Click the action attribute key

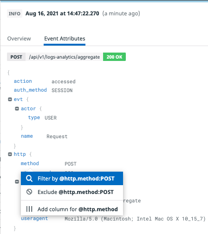23,81
